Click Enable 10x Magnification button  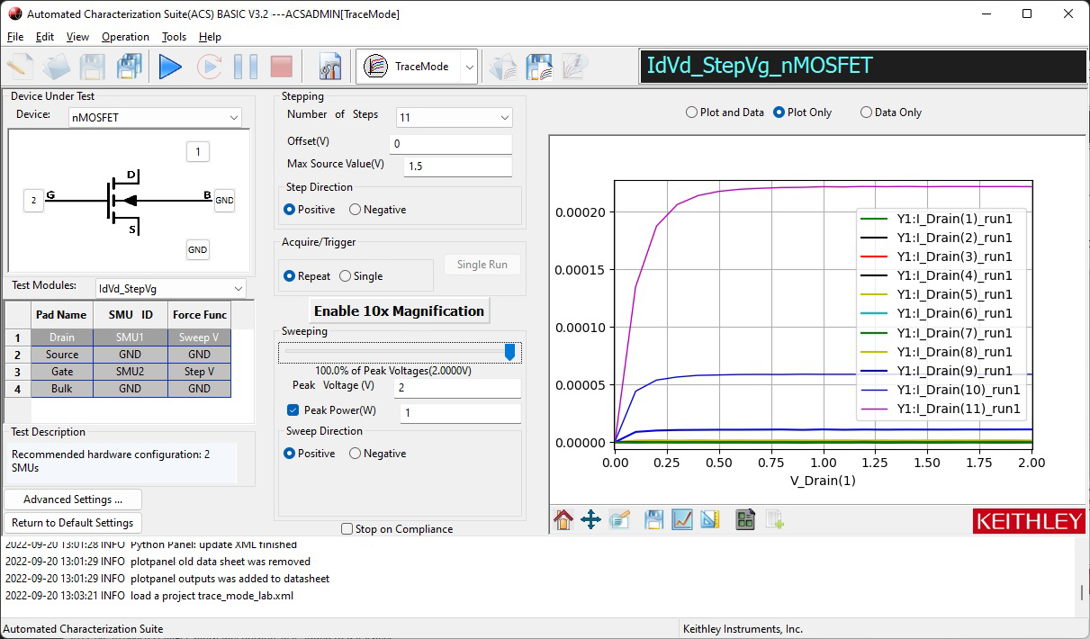coord(399,310)
